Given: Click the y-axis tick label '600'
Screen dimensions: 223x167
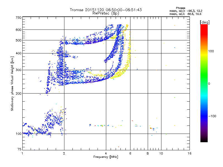Looking at the screenshot, I should tap(18, 30).
